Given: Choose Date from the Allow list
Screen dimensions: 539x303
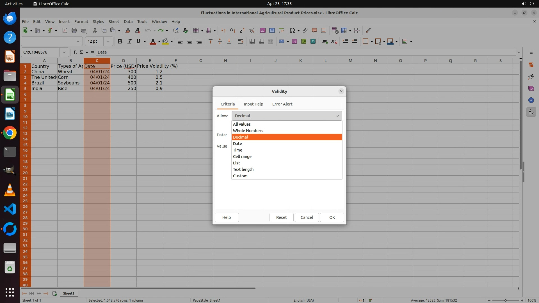Looking at the screenshot, I should pyautogui.click(x=237, y=144).
